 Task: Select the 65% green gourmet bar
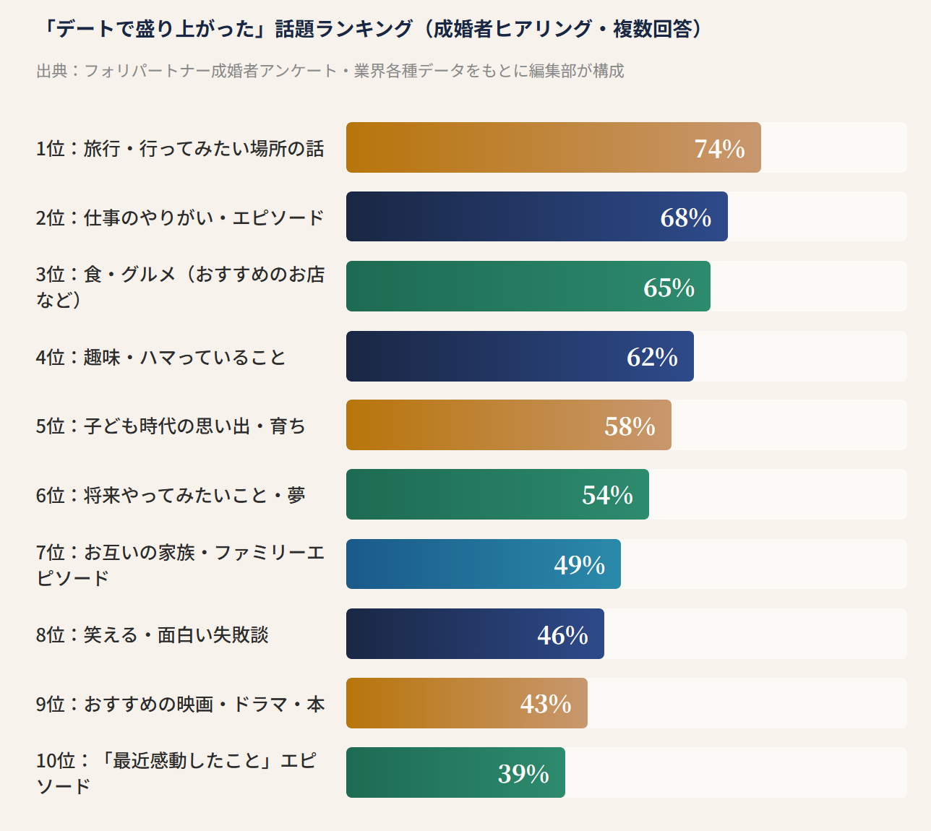tap(528, 286)
